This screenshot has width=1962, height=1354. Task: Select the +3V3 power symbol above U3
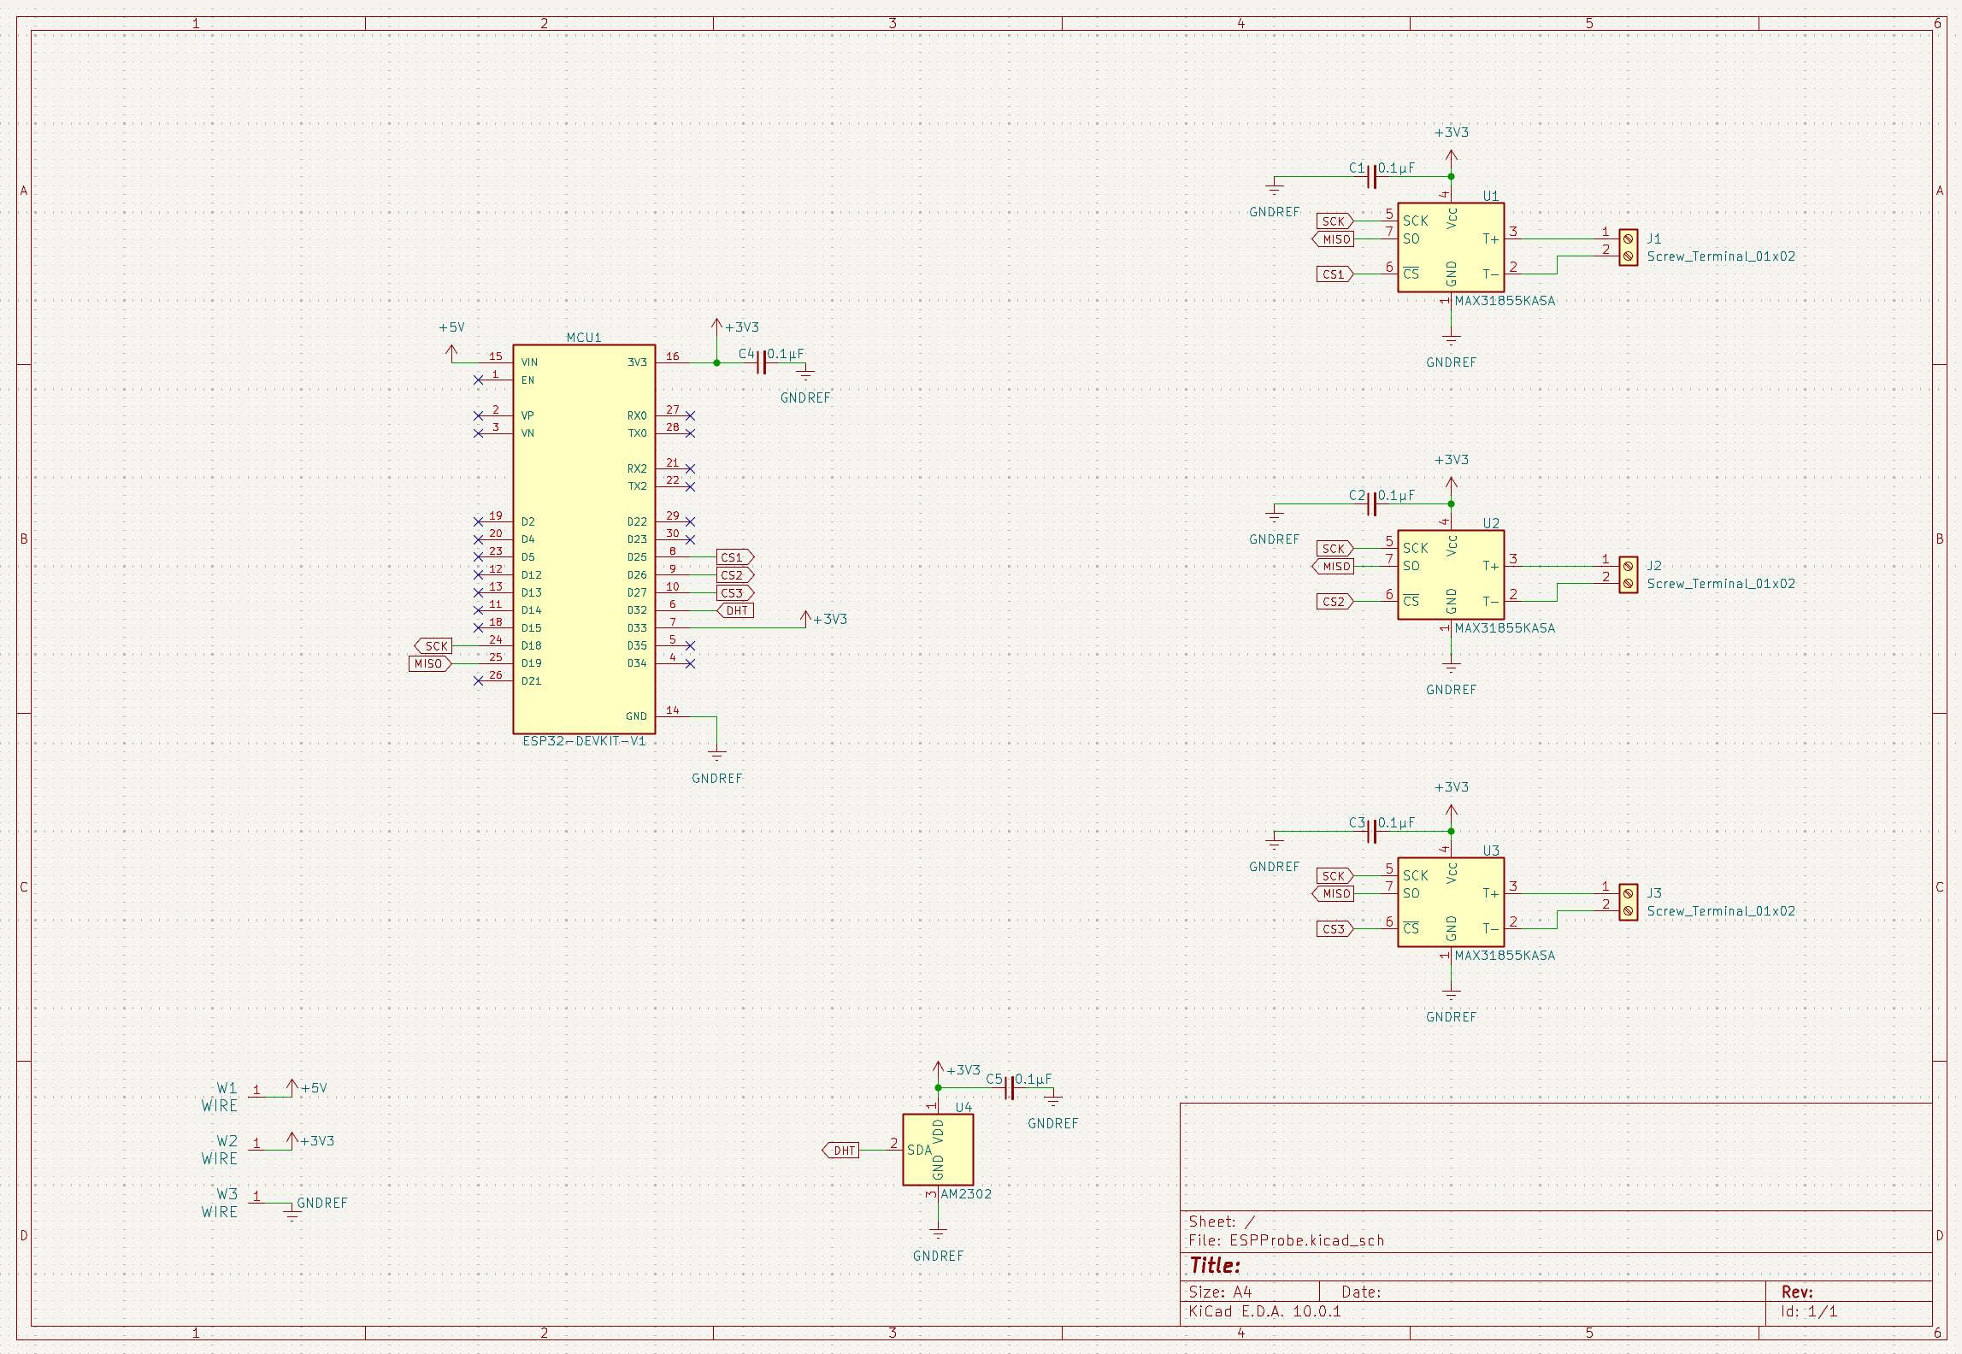(x=1451, y=814)
